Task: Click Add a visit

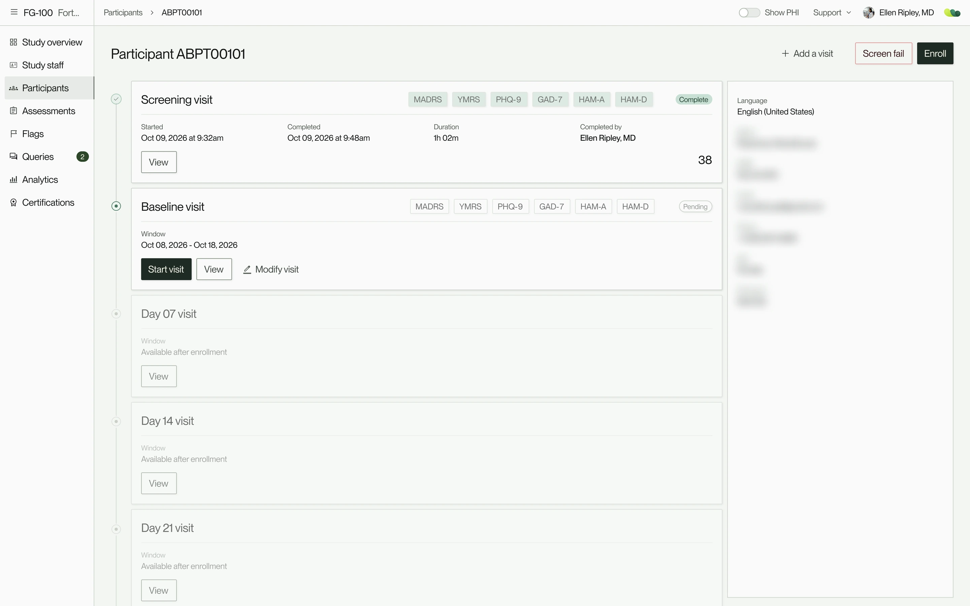Action: click(x=807, y=53)
